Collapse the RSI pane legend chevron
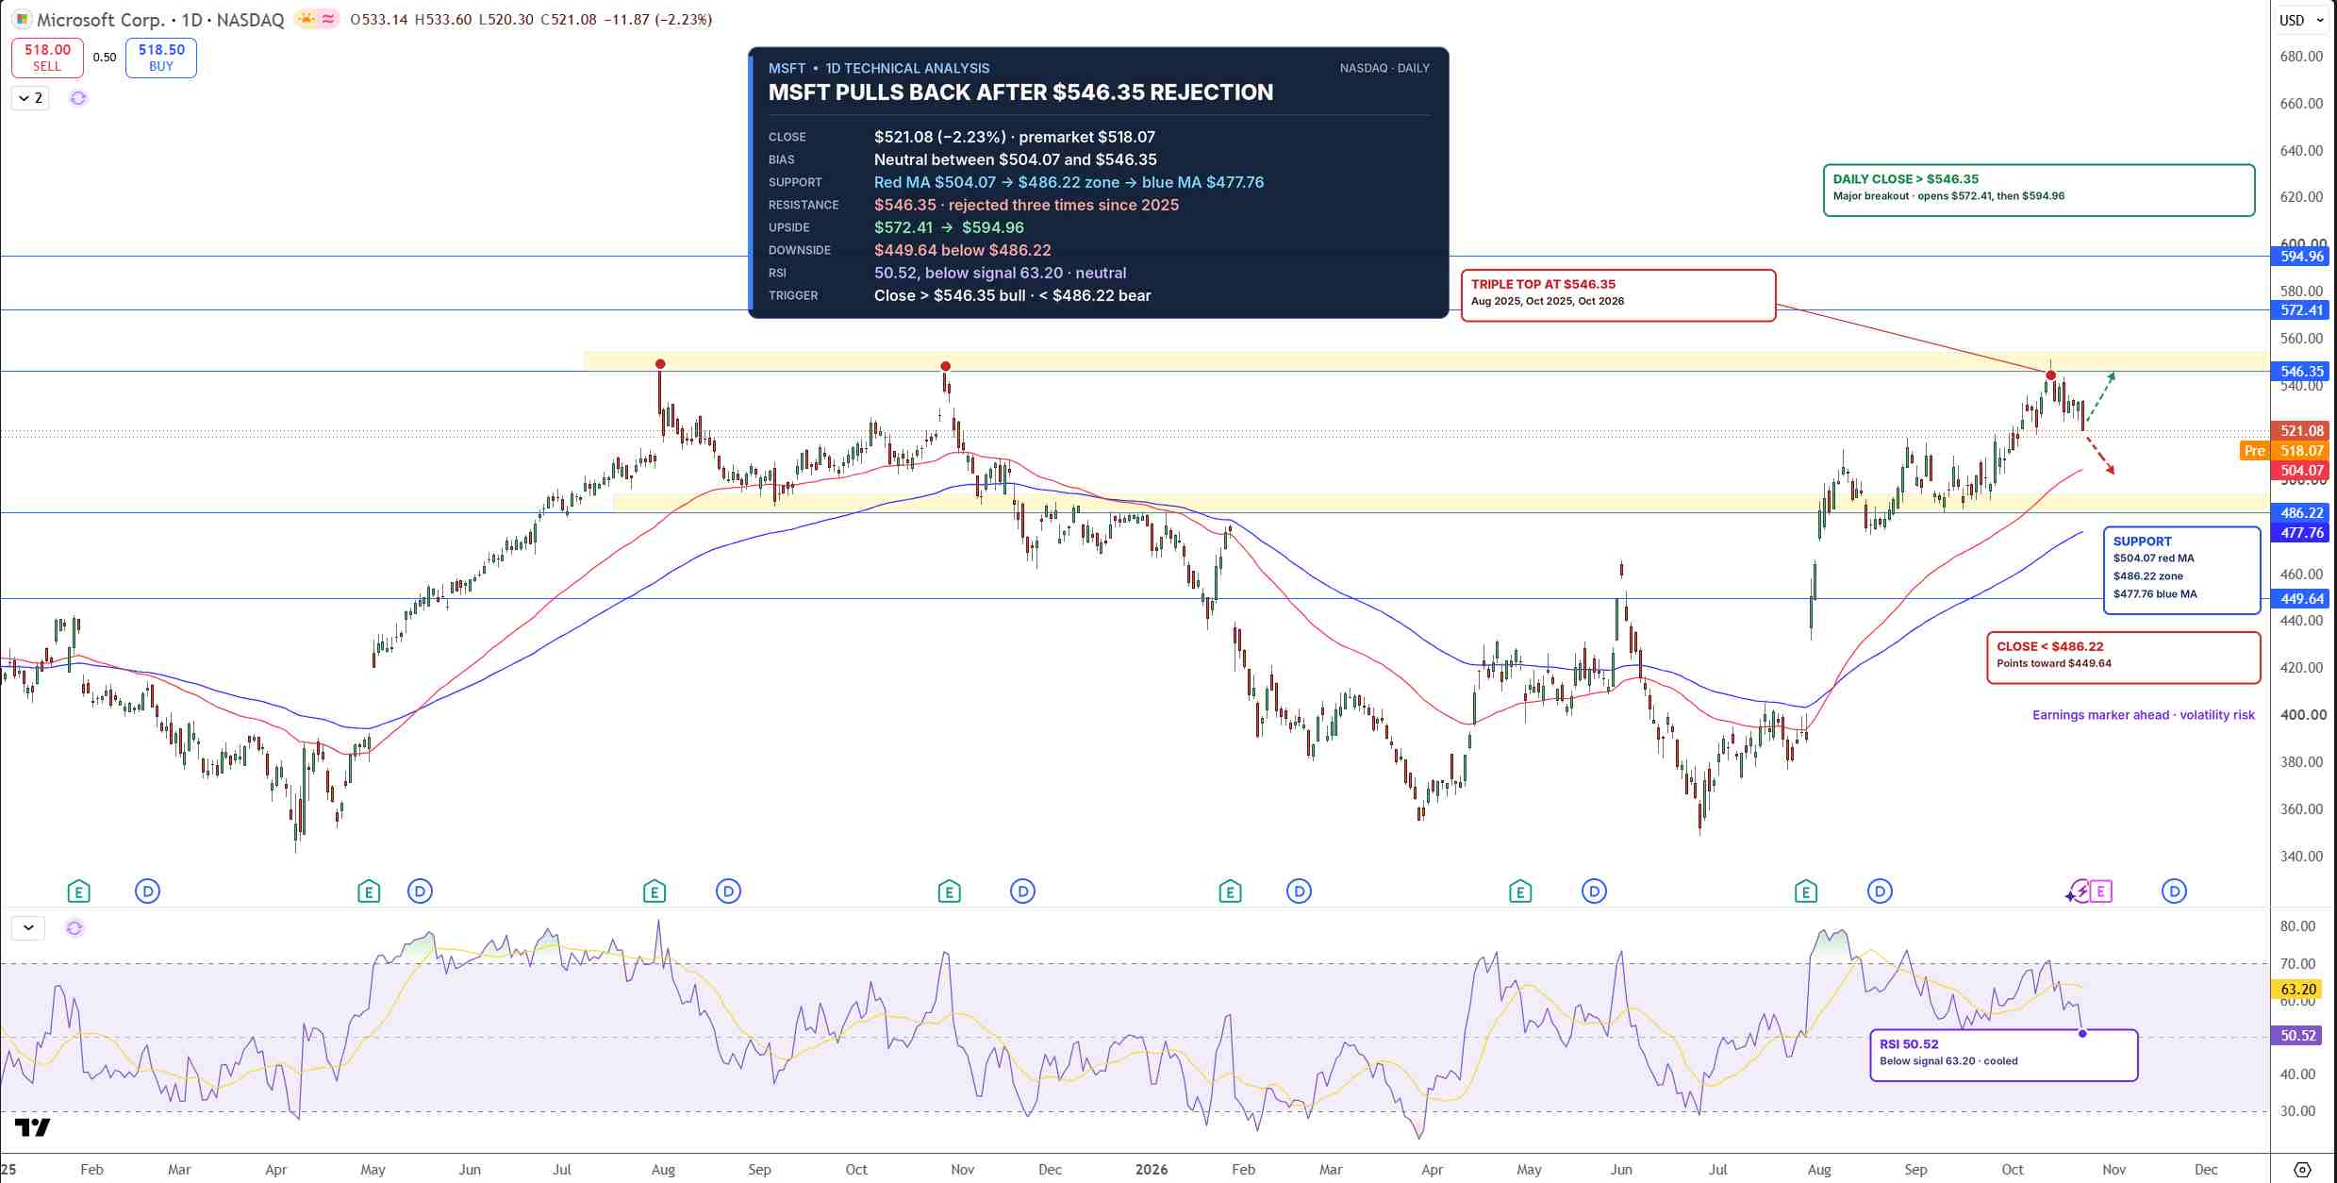2337x1183 pixels. click(28, 928)
